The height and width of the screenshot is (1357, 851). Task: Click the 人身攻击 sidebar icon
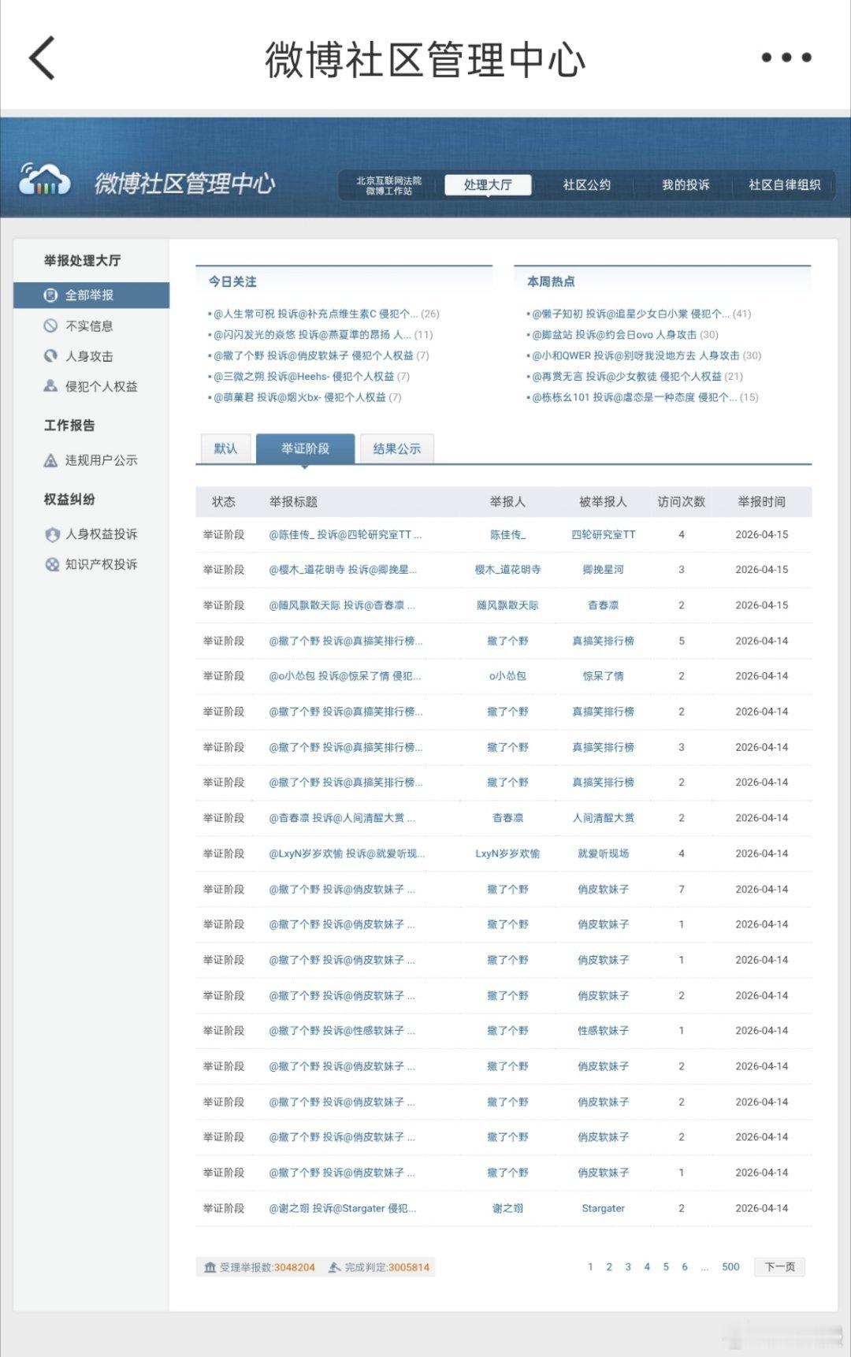pyautogui.click(x=50, y=356)
